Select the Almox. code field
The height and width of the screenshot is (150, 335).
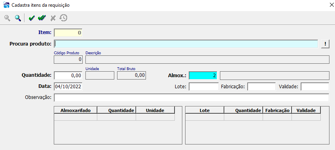[x=203, y=76]
